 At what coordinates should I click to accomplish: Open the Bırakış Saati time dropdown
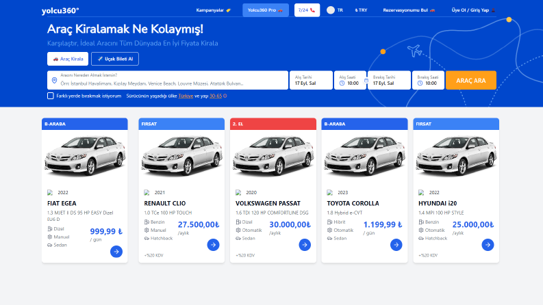click(428, 80)
